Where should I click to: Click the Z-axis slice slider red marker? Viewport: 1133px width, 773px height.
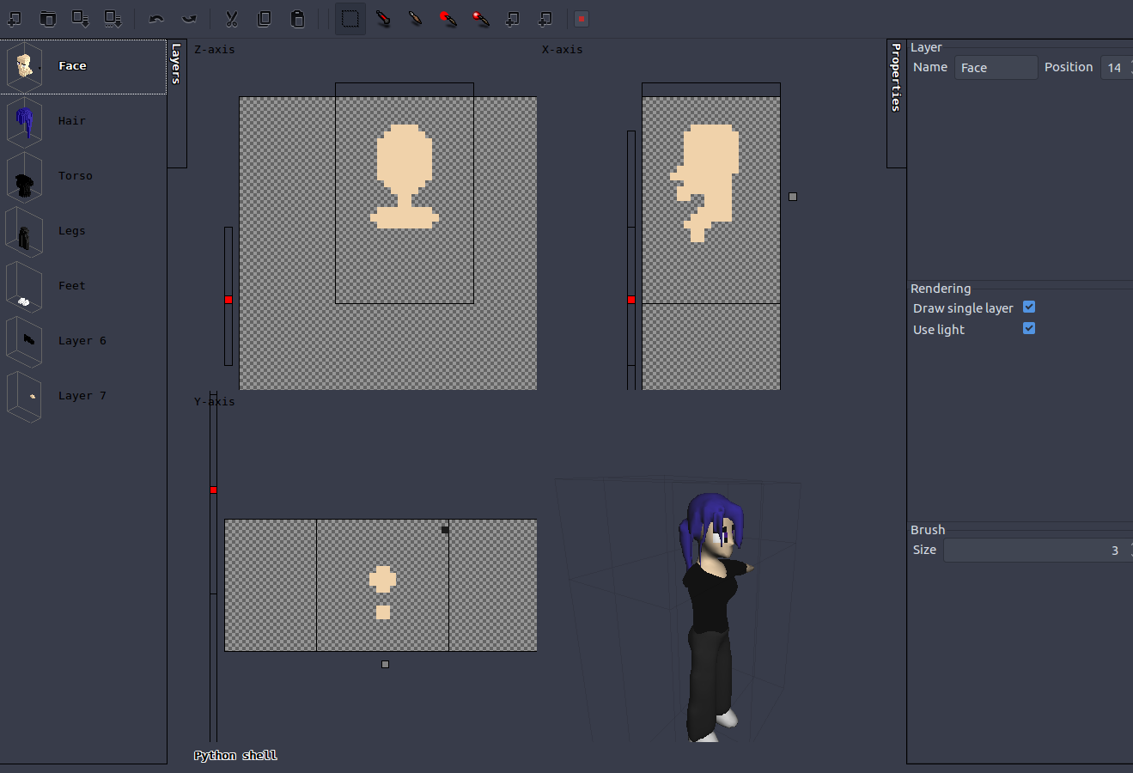[x=228, y=300]
